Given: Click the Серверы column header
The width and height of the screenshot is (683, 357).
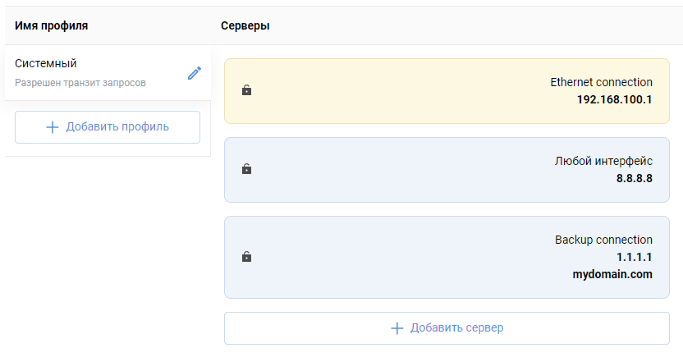Looking at the screenshot, I should pos(245,25).
